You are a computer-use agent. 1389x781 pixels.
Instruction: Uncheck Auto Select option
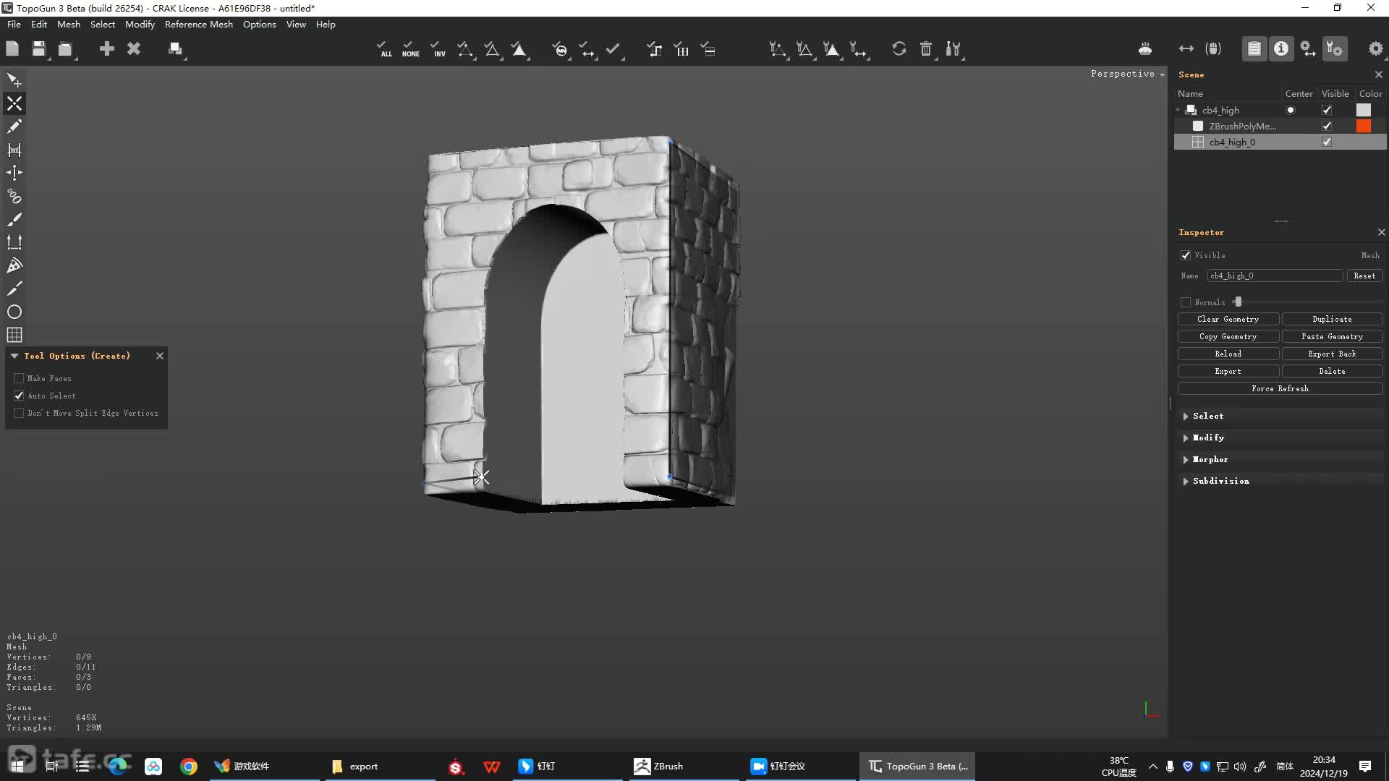point(19,396)
